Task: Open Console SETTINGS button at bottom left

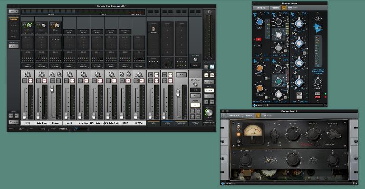Action: point(13,122)
